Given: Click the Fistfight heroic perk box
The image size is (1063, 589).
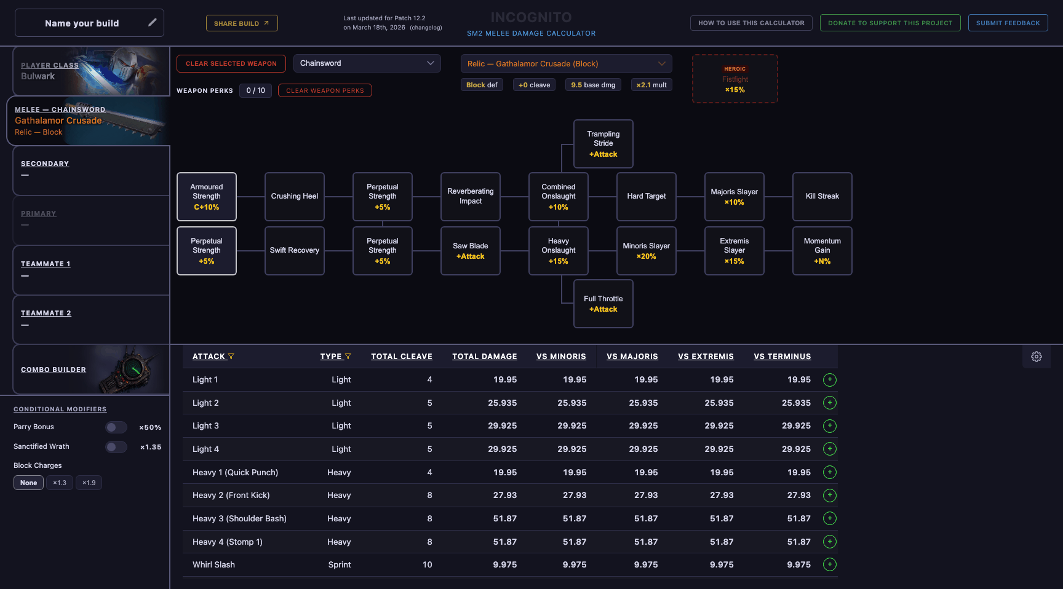Looking at the screenshot, I should point(735,79).
